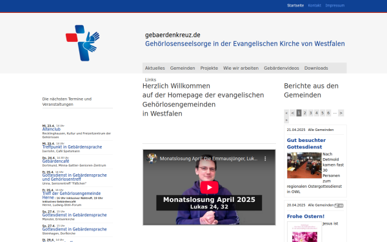387x242 pixels.
Task: Click the Gebärdenkreuz cross-and-hands logo
Action: 83,43
